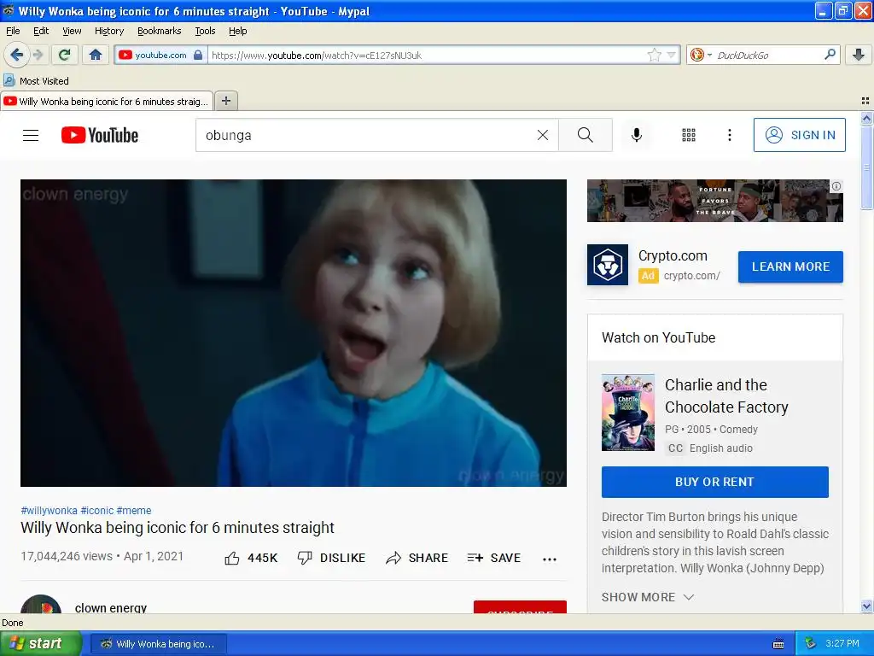
Task: Click the clown energy channel avatar
Action: click(41, 605)
